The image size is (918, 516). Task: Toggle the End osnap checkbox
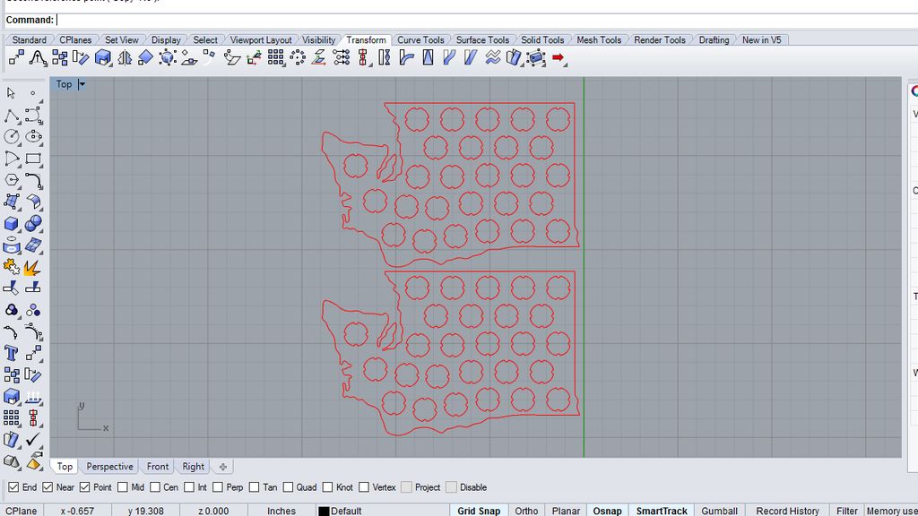tap(13, 487)
